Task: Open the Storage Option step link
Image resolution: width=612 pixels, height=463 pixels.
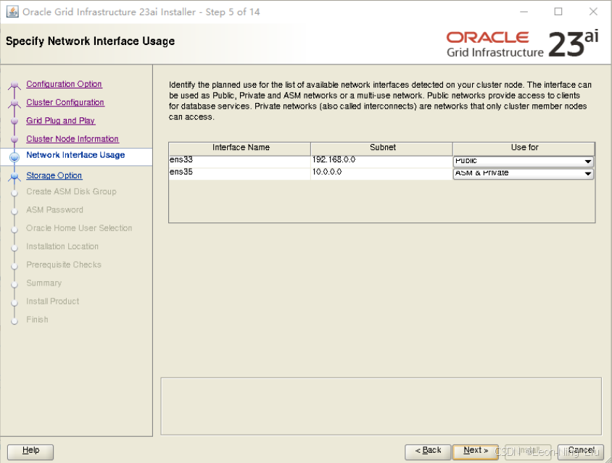Action: coord(54,175)
